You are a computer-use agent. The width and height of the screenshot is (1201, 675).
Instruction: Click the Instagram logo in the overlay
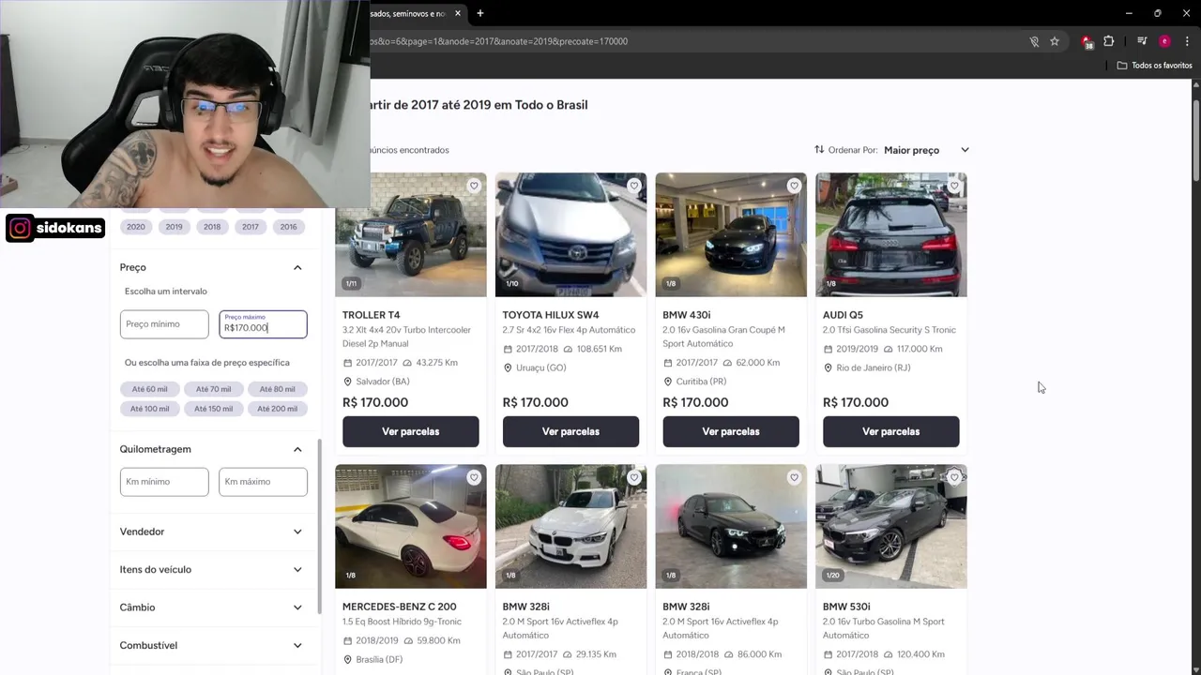[20, 228]
